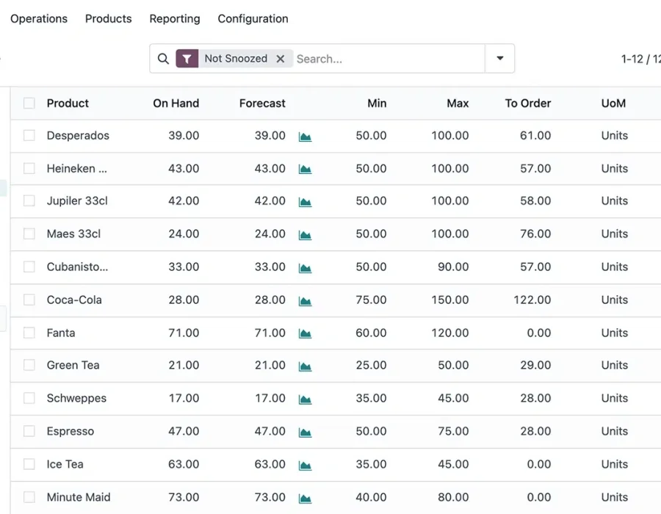
Task: Select the checkbox on the Desperados row
Action: tap(29, 135)
